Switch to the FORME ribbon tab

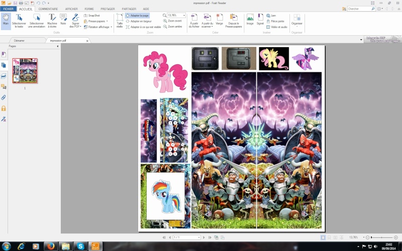click(89, 9)
